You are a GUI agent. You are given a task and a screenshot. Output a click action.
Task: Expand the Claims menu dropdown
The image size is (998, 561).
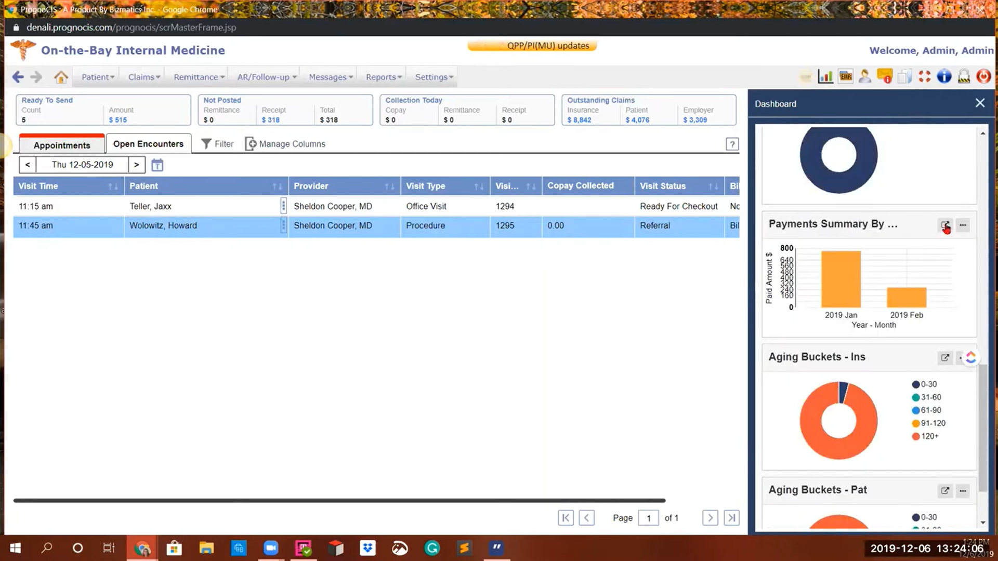[144, 77]
